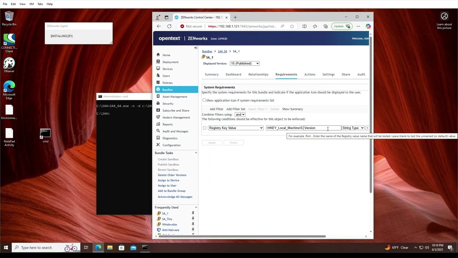This screenshot has height=258, width=458.
Task: Open Audit and Messages section
Action: click(x=175, y=131)
